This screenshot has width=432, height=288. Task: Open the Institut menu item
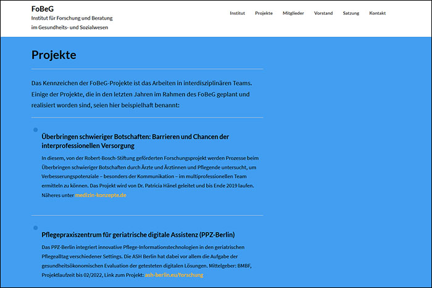click(237, 13)
